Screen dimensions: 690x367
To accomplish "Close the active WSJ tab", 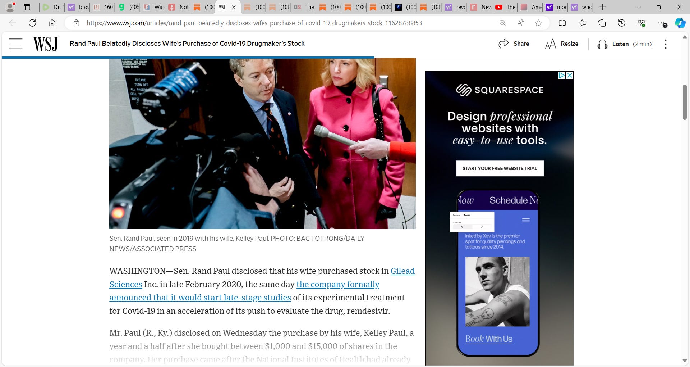I will point(234,7).
